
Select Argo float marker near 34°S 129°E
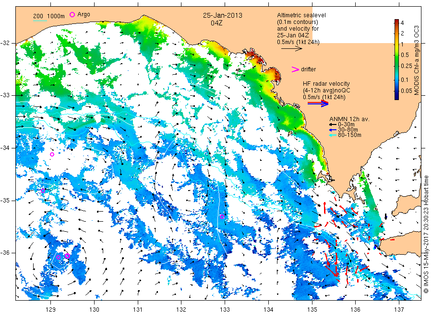pos(52,155)
